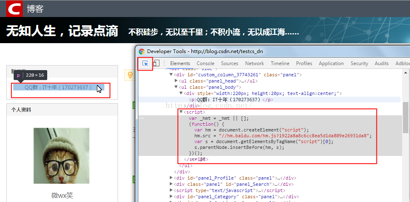The height and width of the screenshot is (202, 410).
Task: Switch to the Security tab
Action: coord(359,63)
